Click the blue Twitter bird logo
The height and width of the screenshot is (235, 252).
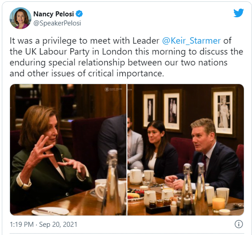[238, 13]
